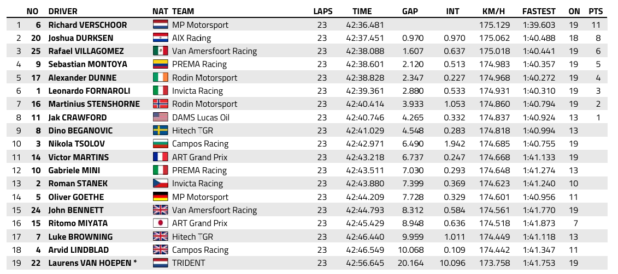Click the USA flag next to Jak Crawford
Viewport: 618px width, 274px height.
point(160,118)
